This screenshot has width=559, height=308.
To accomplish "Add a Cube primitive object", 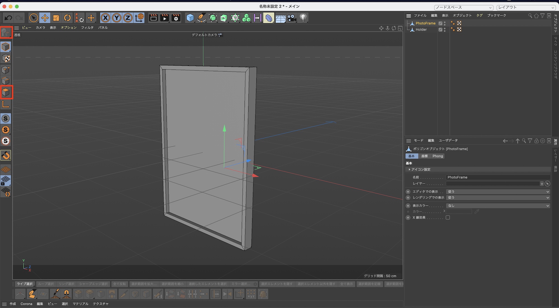I will (x=190, y=18).
